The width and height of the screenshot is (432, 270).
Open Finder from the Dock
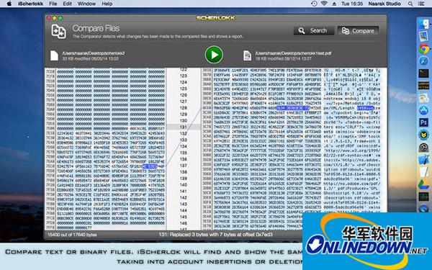click(x=423, y=24)
